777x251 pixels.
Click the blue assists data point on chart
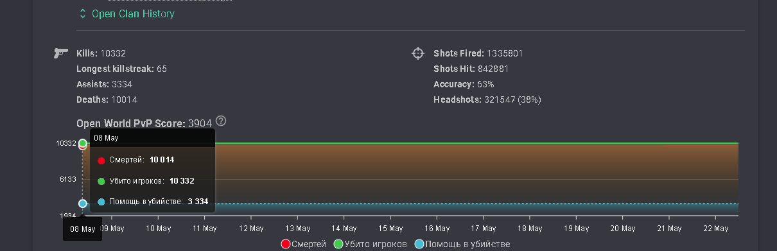pos(82,203)
